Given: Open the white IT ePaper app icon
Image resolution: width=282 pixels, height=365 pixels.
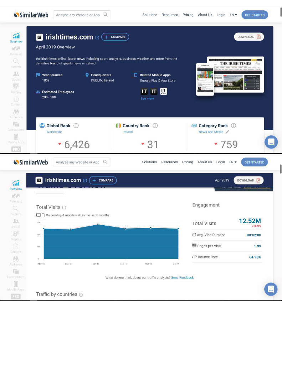Looking at the screenshot, I should (164, 91).
